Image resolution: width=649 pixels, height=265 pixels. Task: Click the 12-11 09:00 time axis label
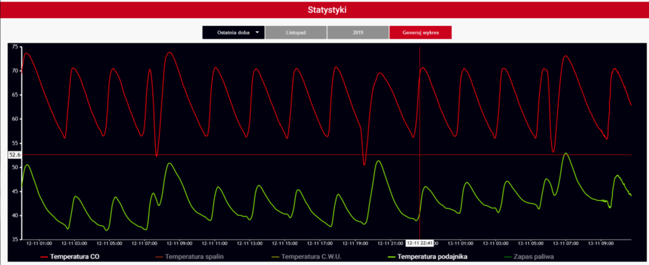(178, 244)
